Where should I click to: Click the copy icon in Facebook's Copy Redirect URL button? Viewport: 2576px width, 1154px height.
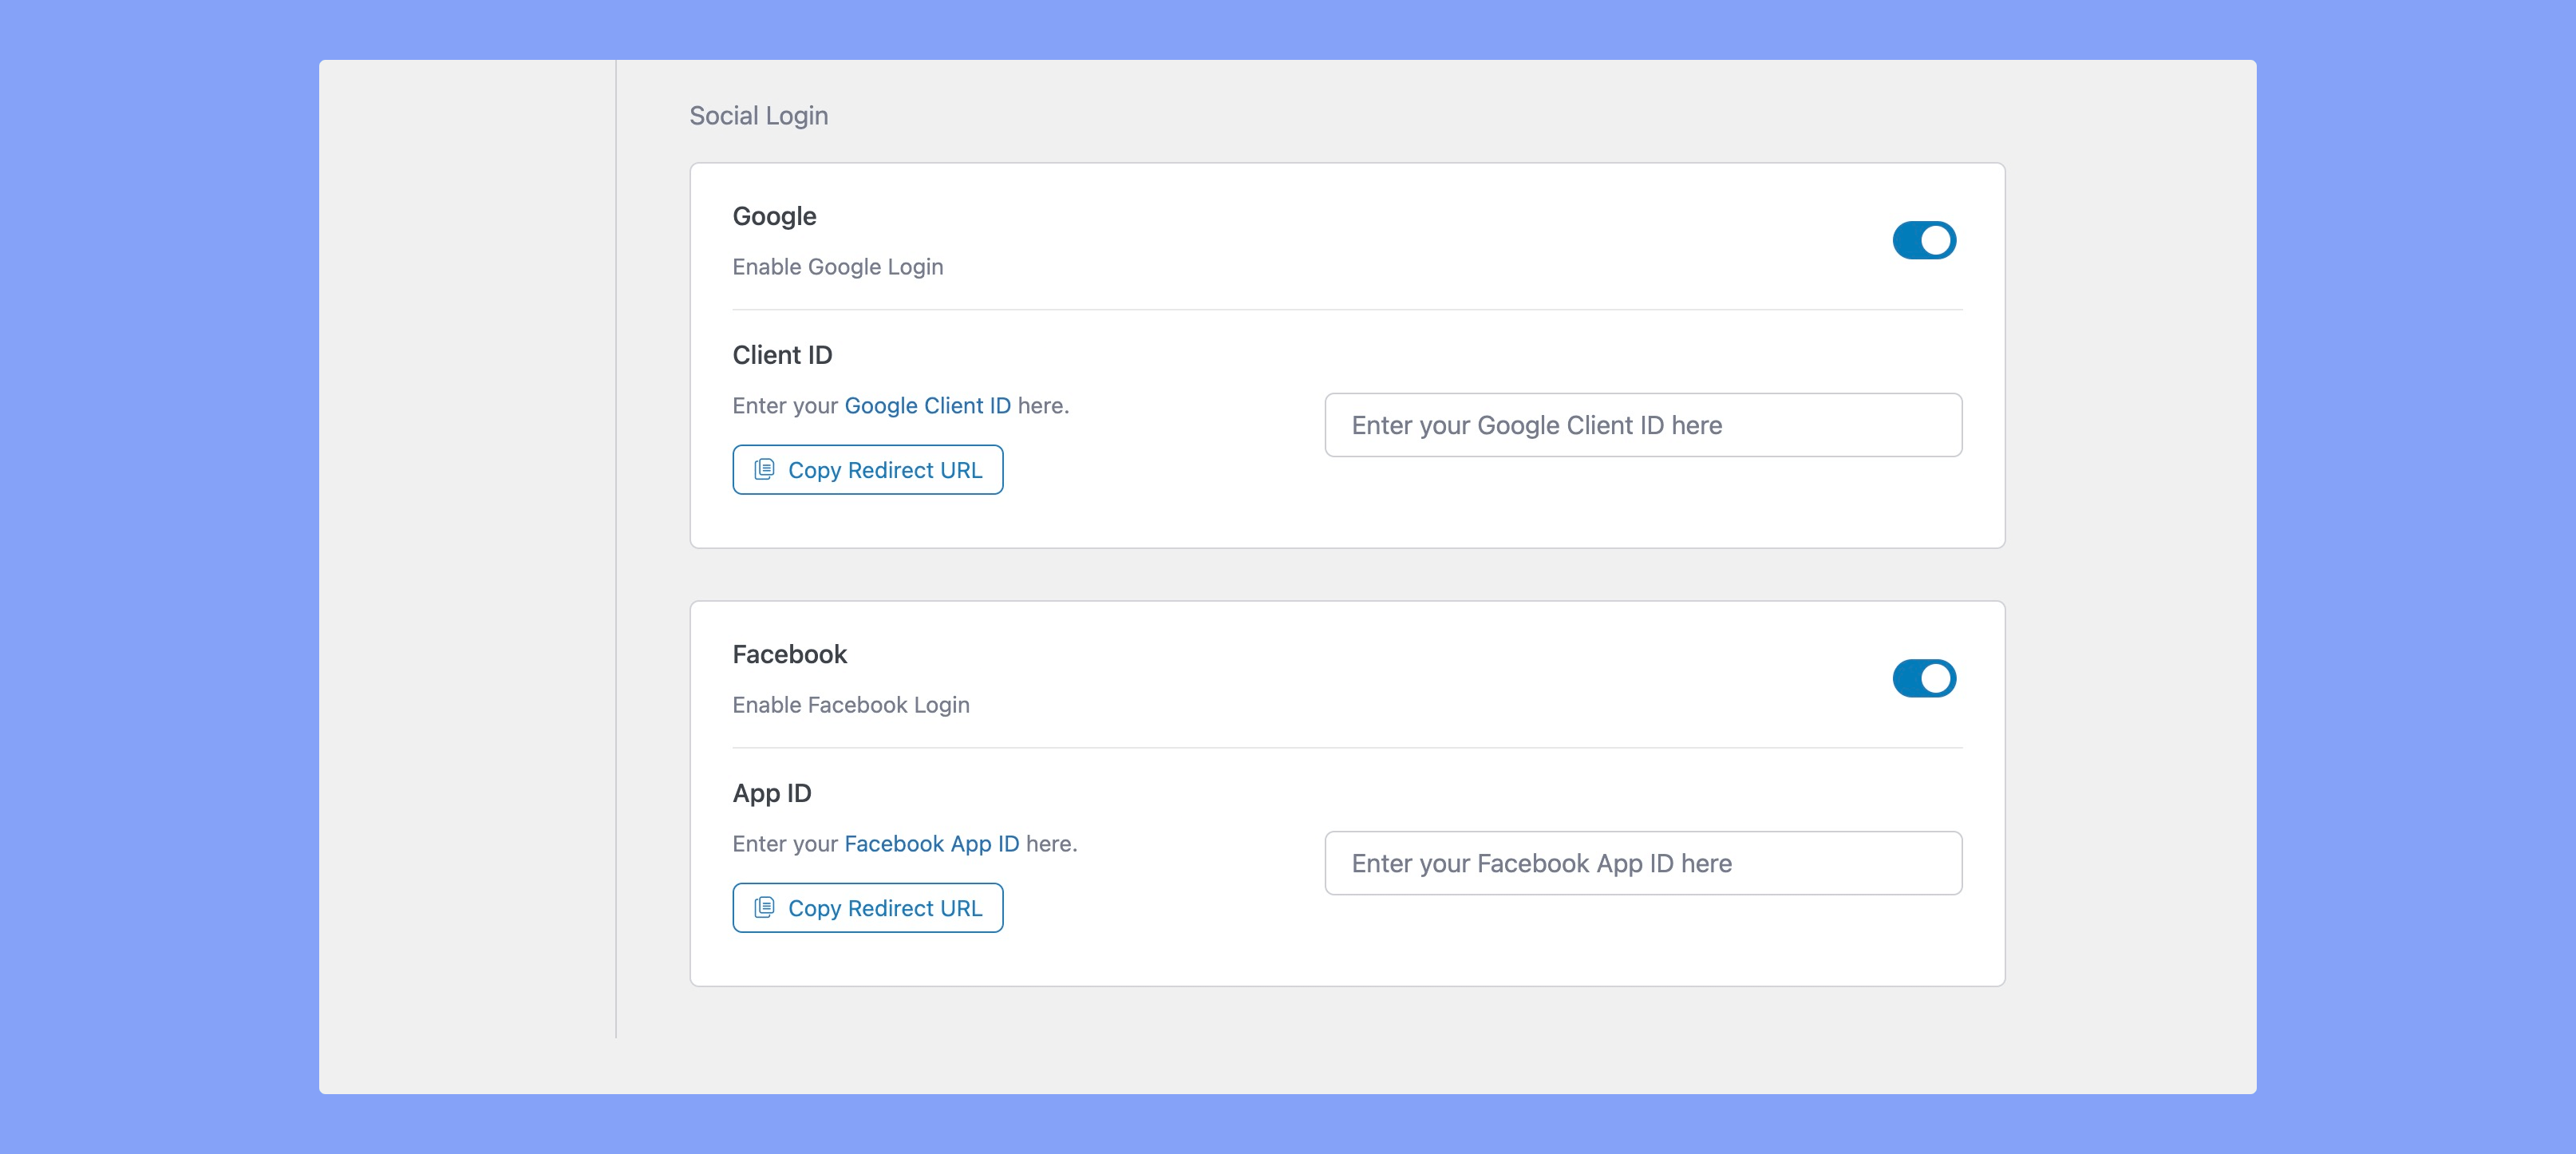pyautogui.click(x=764, y=908)
